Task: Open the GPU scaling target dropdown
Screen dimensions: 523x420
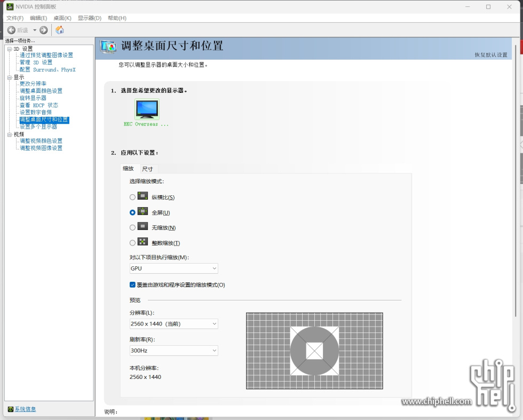Action: click(174, 268)
